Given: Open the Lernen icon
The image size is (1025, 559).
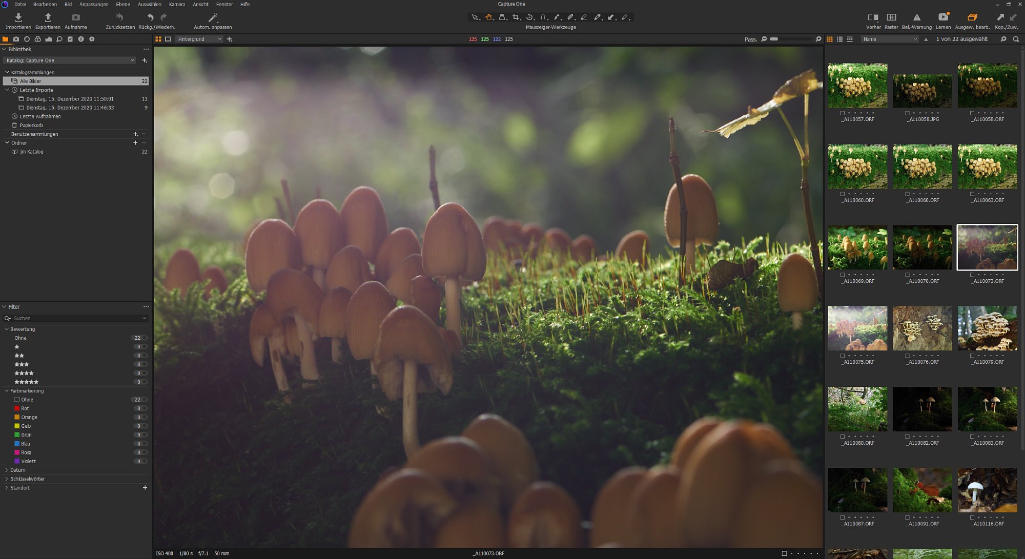Looking at the screenshot, I should (943, 17).
